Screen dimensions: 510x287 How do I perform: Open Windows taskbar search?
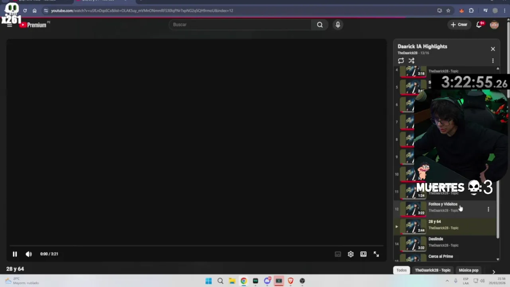click(220, 281)
